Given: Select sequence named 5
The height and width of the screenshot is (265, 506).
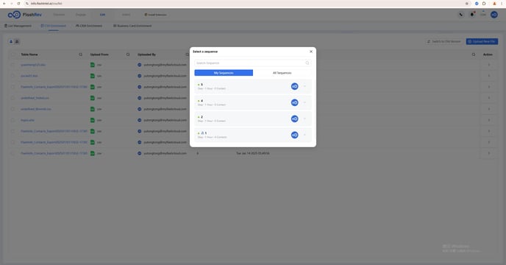Looking at the screenshot, I should click(x=253, y=87).
